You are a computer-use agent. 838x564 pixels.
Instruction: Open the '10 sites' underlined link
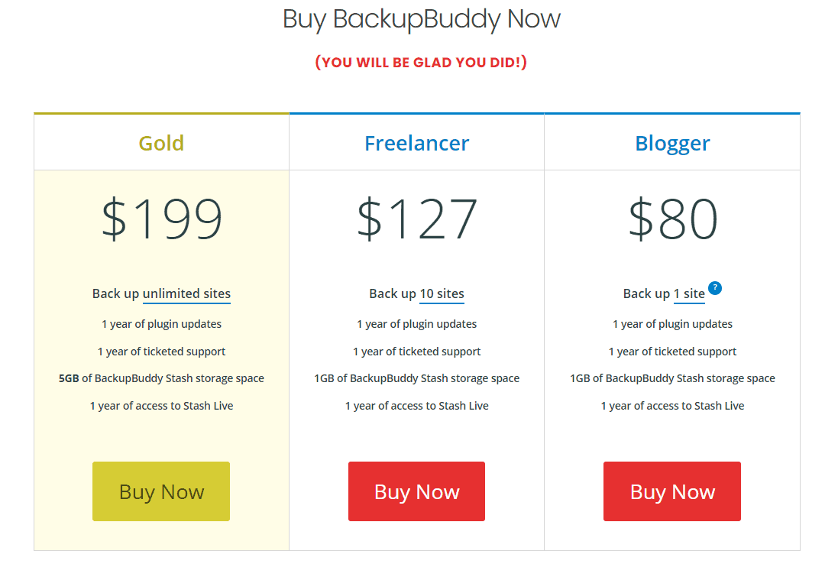[x=442, y=293]
